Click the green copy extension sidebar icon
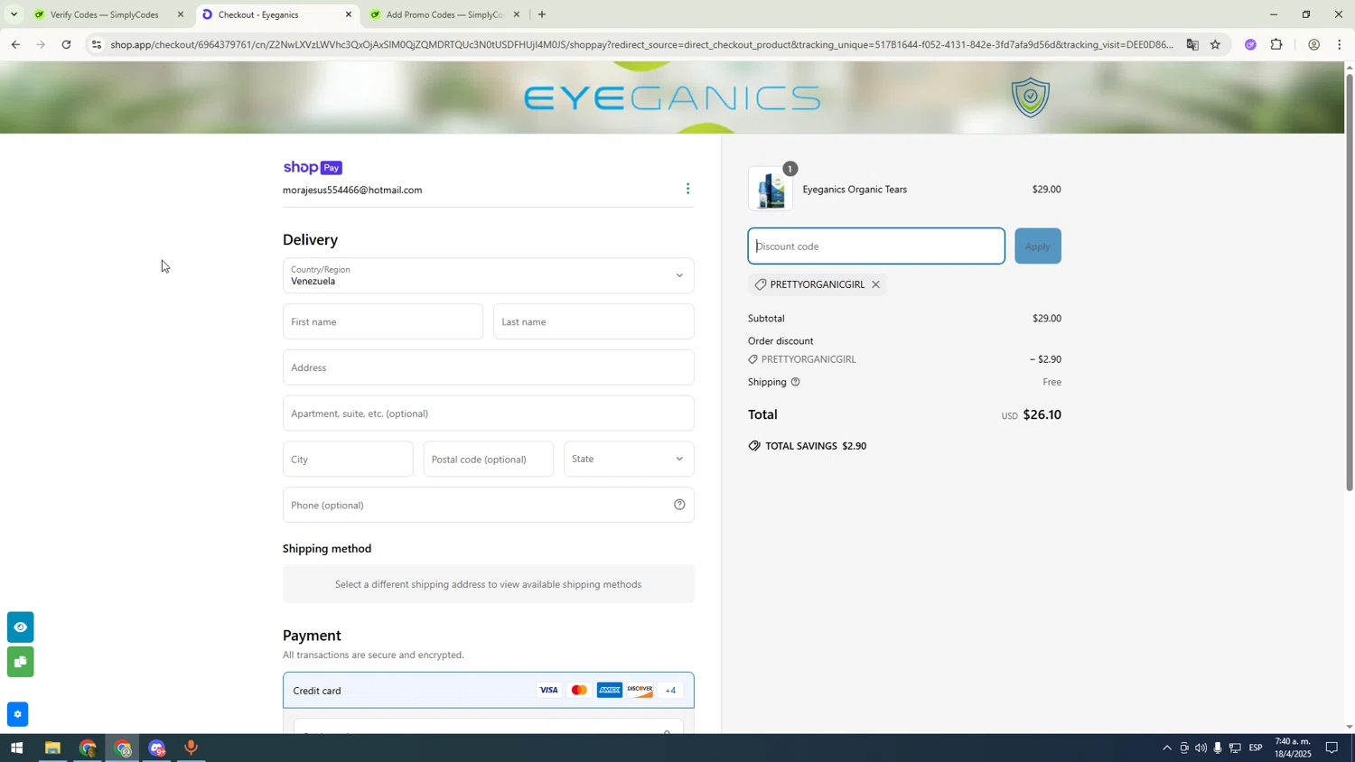Viewport: 1355px width, 762px height. 20,662
